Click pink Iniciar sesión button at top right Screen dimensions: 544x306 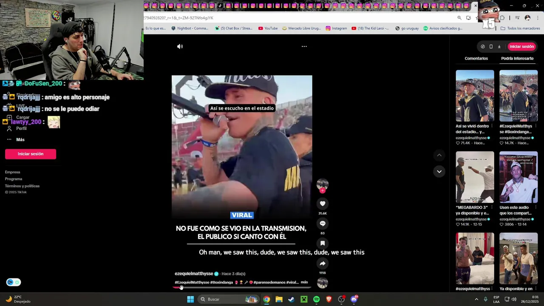pyautogui.click(x=521, y=47)
